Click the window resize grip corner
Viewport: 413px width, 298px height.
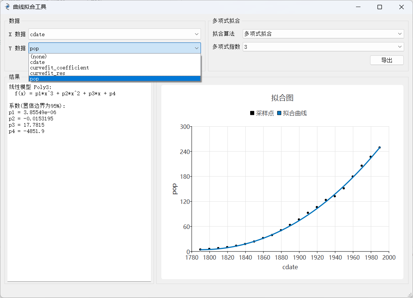pyautogui.click(x=409, y=294)
